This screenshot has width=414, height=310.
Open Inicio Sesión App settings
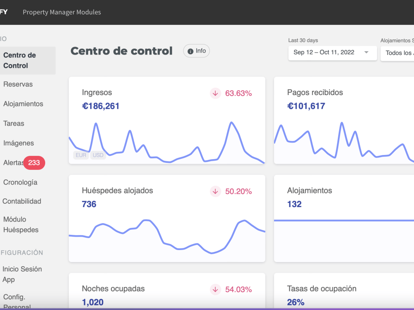click(22, 274)
